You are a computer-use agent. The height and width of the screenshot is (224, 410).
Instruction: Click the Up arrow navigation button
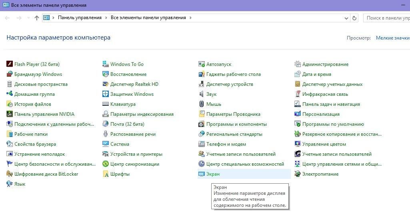pyautogui.click(x=37, y=18)
